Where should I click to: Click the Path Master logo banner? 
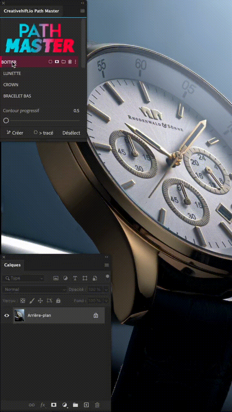(40, 39)
